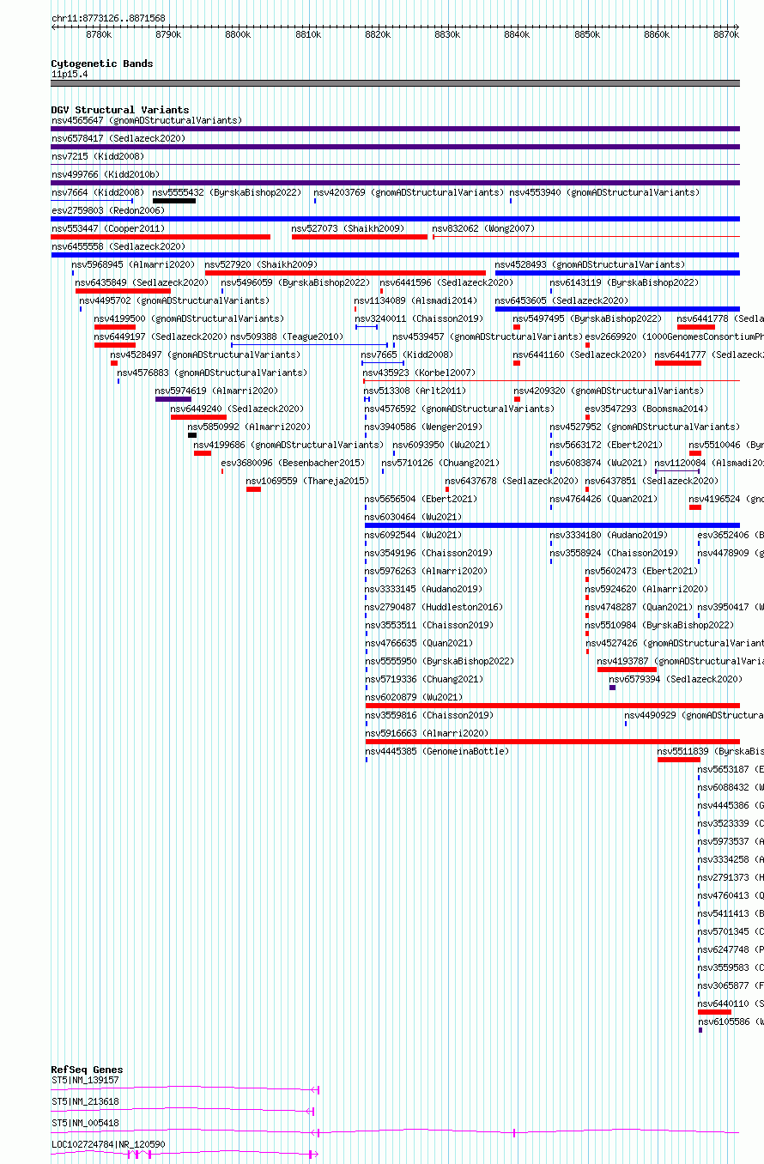Select ST5 NM_005418 gene label

(86, 1123)
